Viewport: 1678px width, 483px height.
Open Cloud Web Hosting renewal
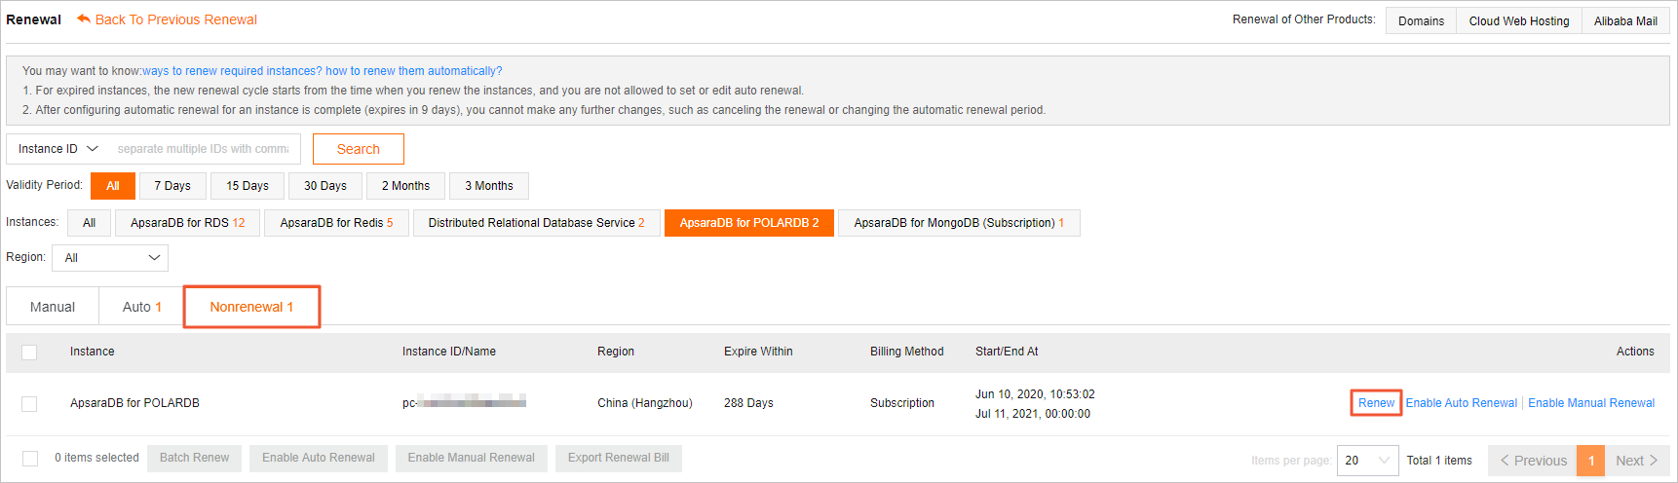click(x=1519, y=20)
